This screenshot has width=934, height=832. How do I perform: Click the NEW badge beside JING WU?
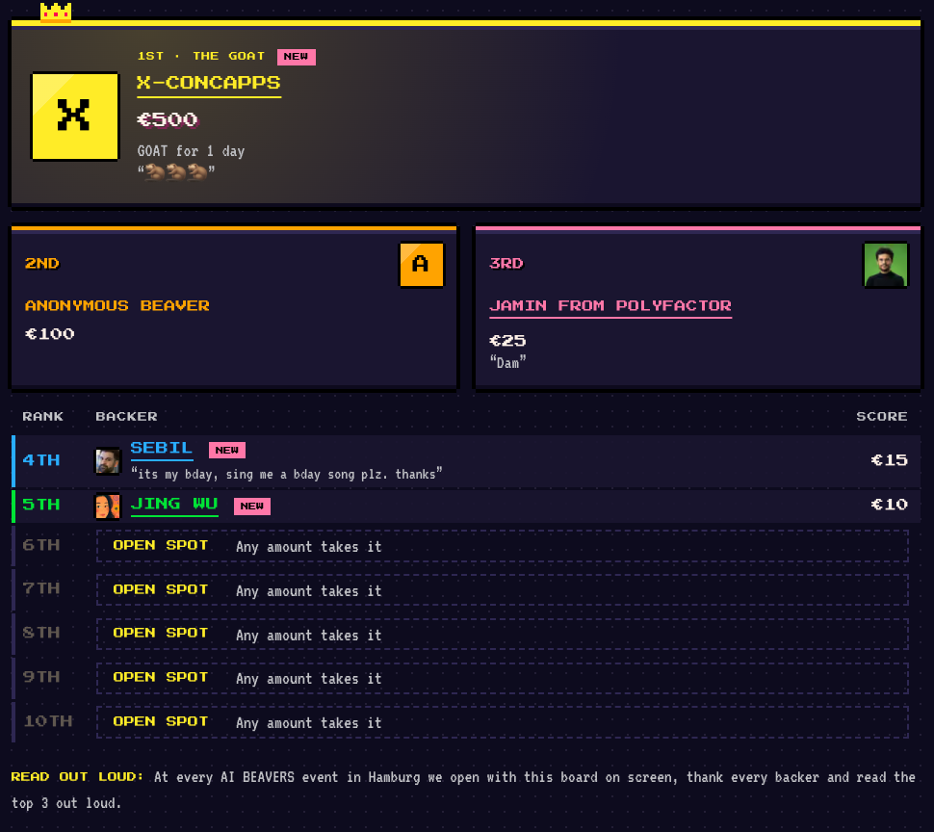tap(252, 507)
